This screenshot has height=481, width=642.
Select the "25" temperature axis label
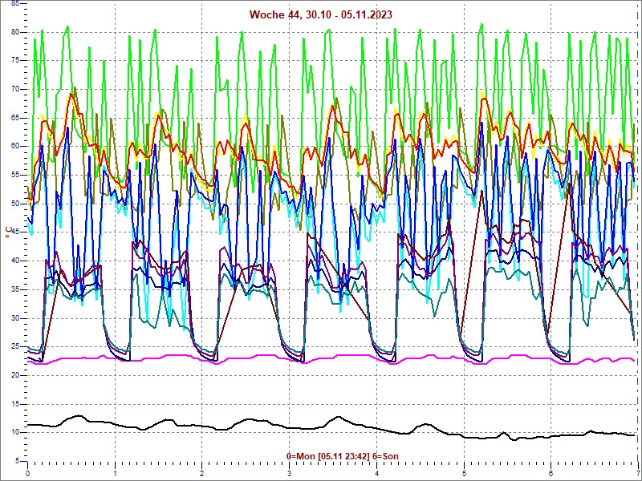[14, 347]
